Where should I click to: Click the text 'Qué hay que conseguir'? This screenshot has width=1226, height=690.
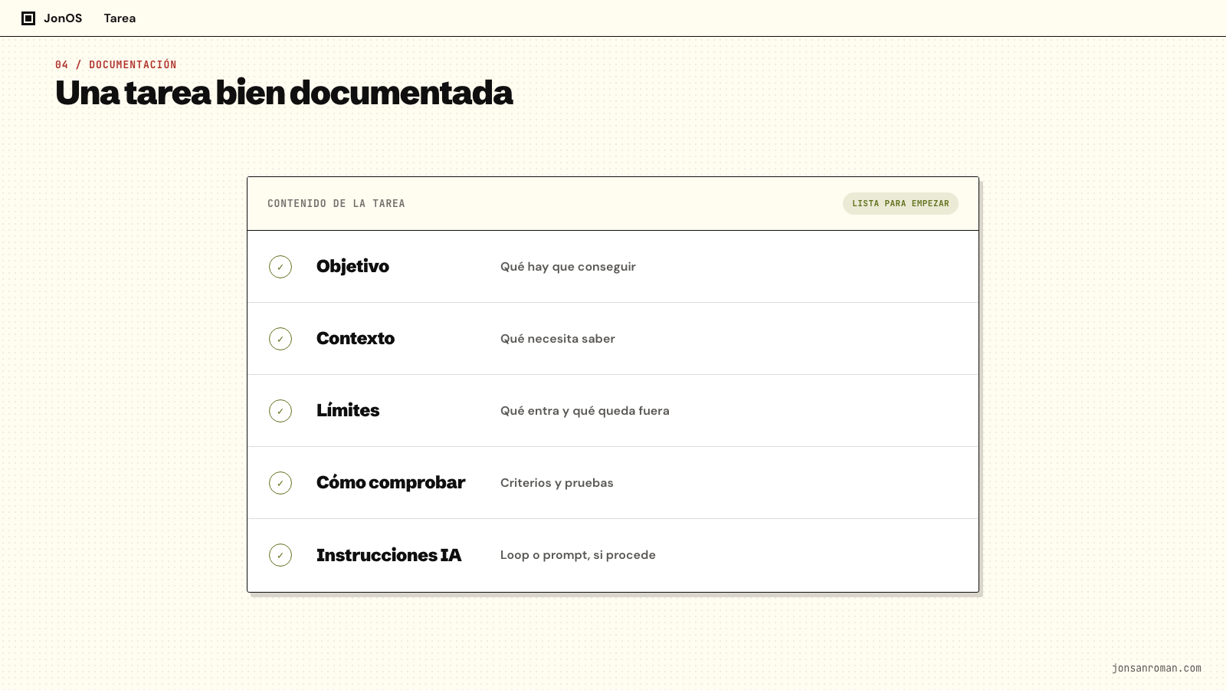point(568,267)
